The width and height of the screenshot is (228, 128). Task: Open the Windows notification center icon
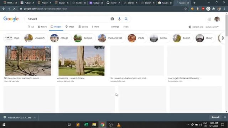tap(222, 124)
